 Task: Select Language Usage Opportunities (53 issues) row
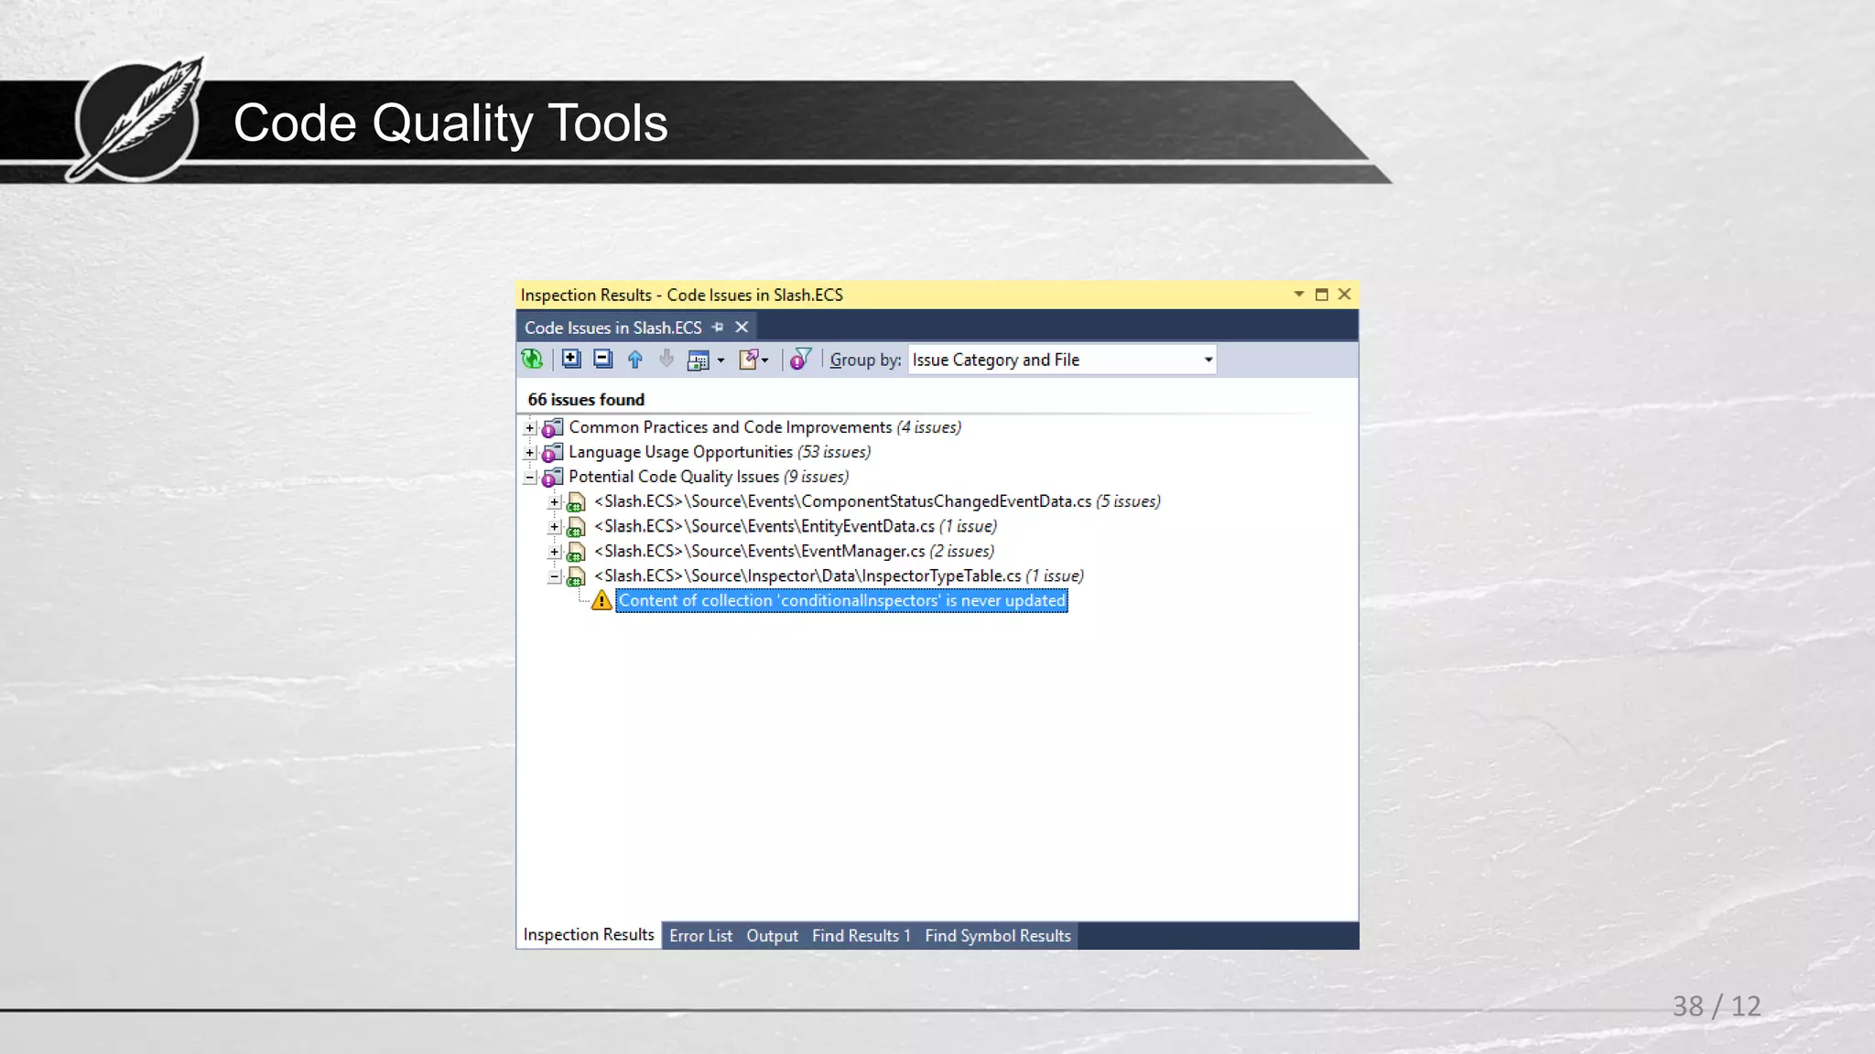[720, 452]
